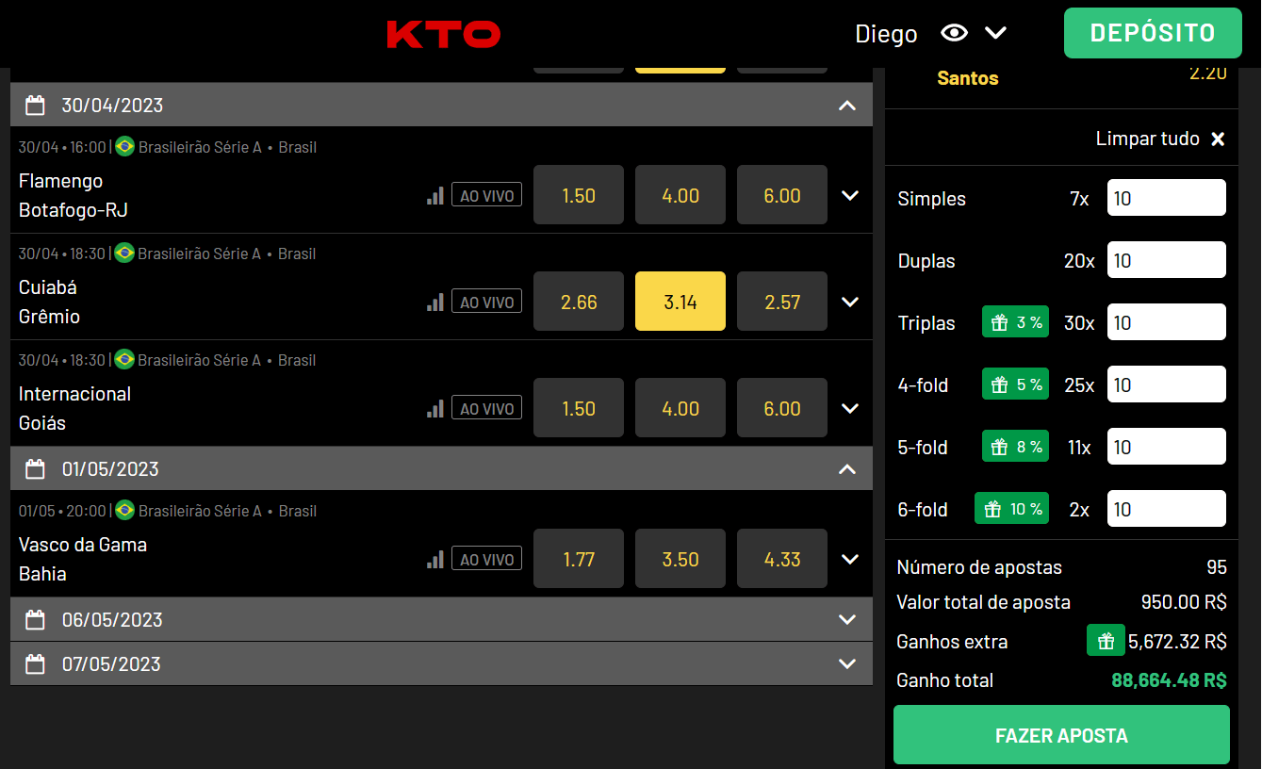The image size is (1262, 769).
Task: Click Brazil flag icon in Cuiabá match row
Action: (124, 253)
